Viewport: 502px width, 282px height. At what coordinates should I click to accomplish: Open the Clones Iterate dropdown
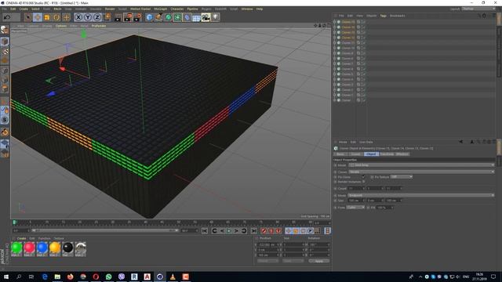(x=421, y=172)
